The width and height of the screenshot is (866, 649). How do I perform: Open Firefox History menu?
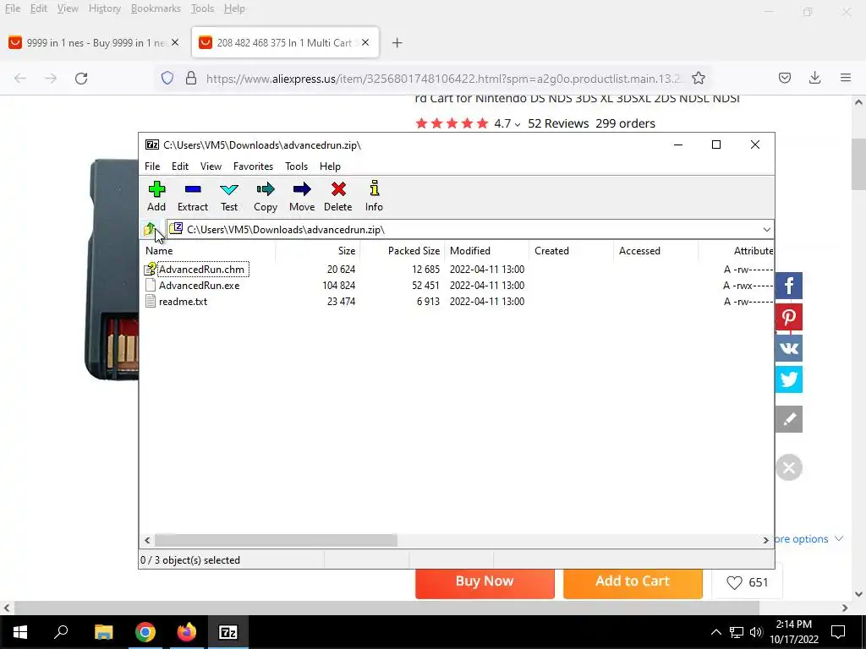(x=104, y=8)
